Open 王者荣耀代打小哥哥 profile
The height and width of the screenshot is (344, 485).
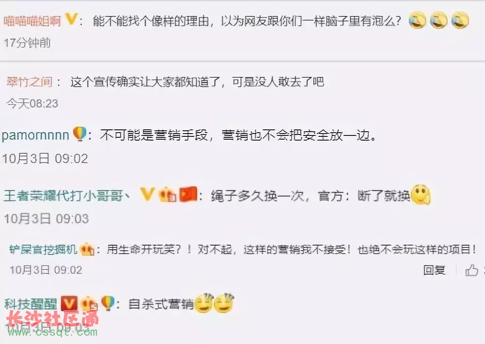tap(67, 195)
